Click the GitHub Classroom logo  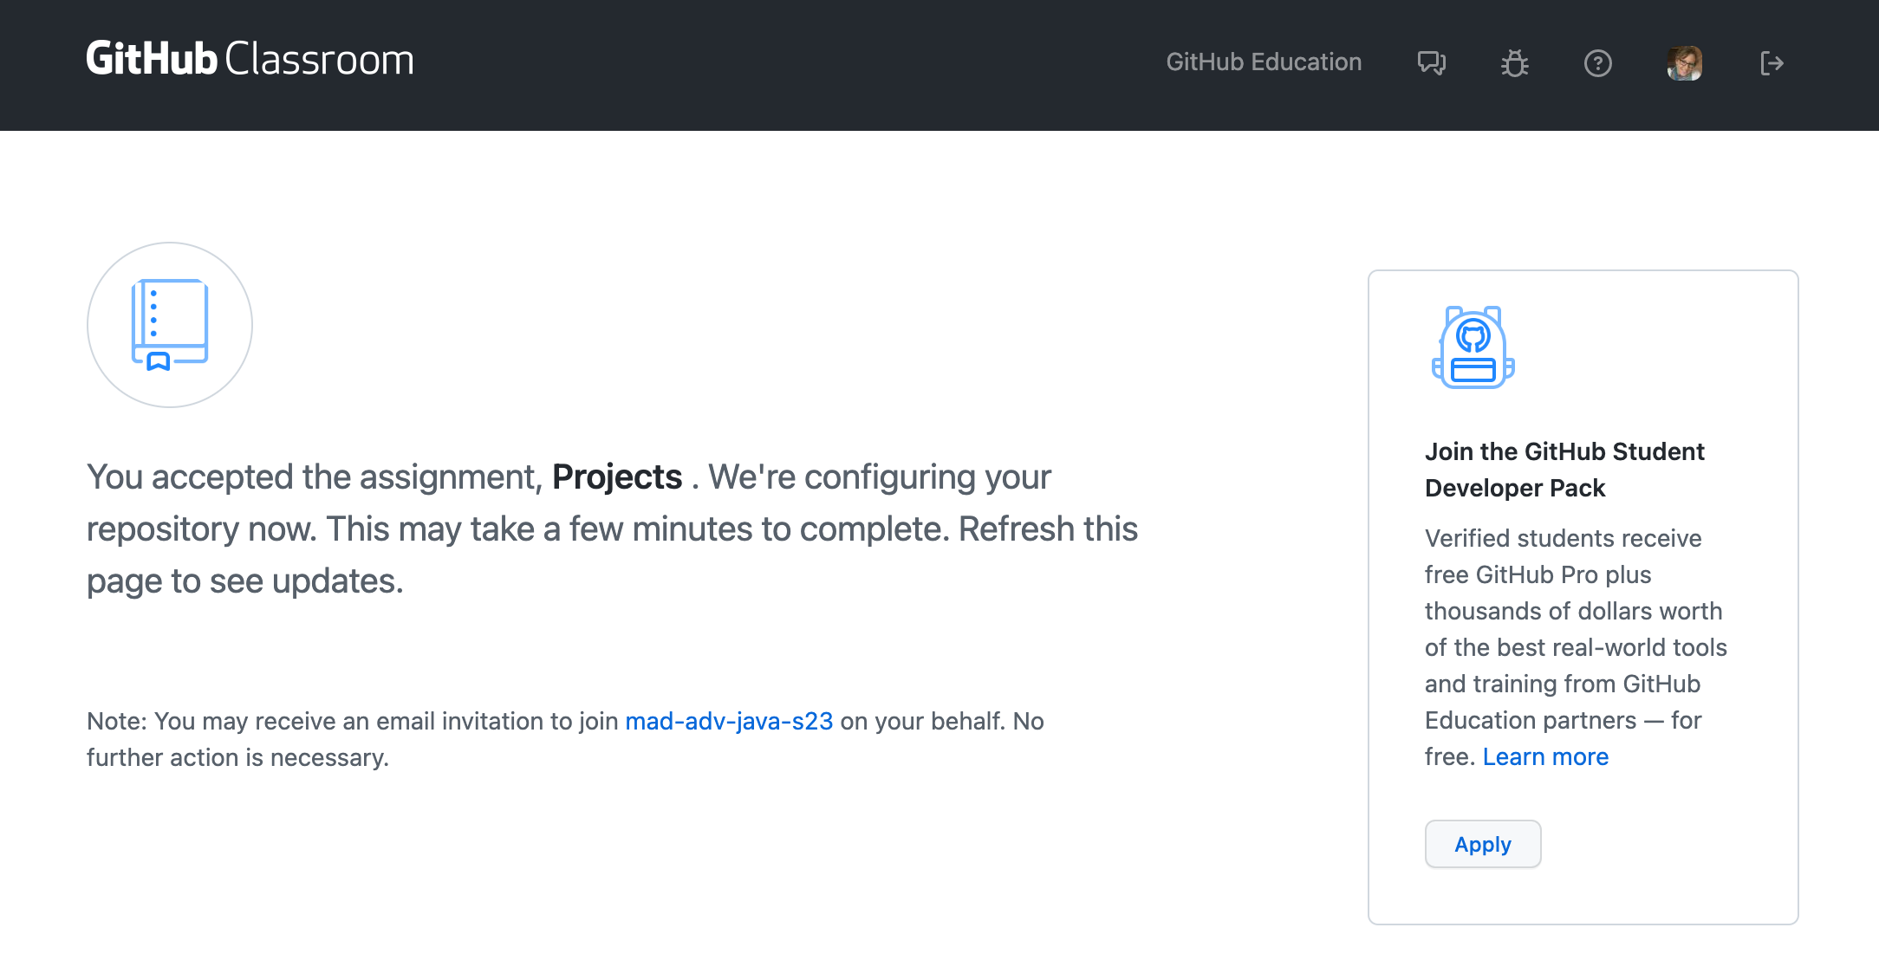tap(250, 60)
